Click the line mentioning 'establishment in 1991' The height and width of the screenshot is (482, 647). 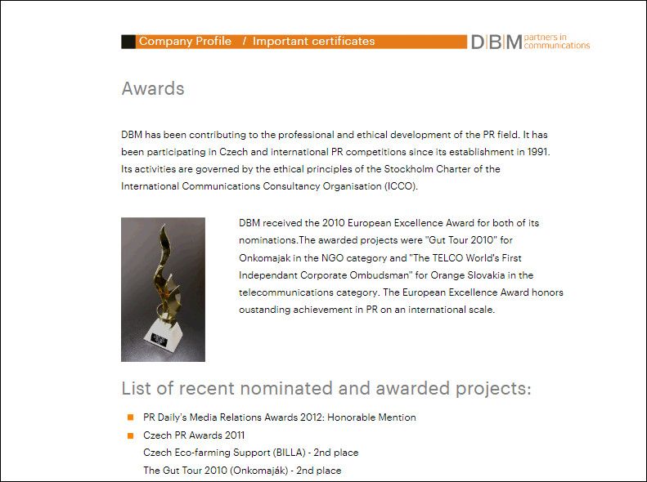coord(336,152)
